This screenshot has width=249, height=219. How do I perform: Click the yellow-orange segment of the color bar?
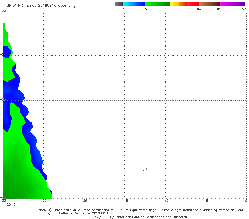point(179,4)
